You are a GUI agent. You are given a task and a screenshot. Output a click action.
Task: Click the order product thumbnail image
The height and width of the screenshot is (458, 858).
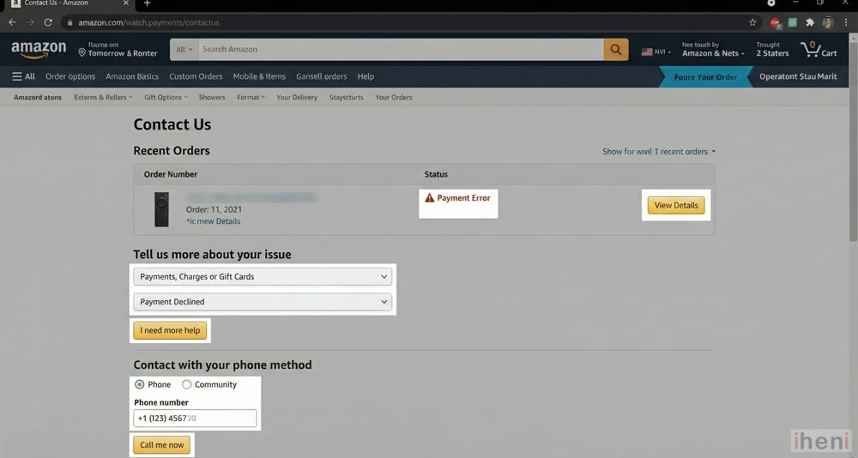[x=161, y=209]
